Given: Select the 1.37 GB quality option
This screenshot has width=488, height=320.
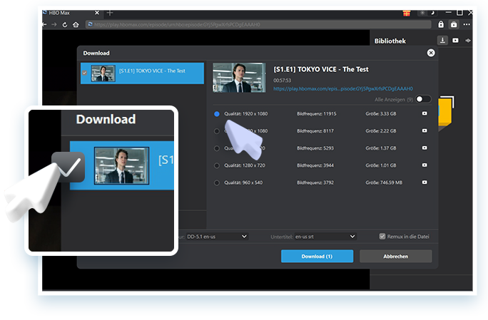Looking at the screenshot, I should click(217, 148).
